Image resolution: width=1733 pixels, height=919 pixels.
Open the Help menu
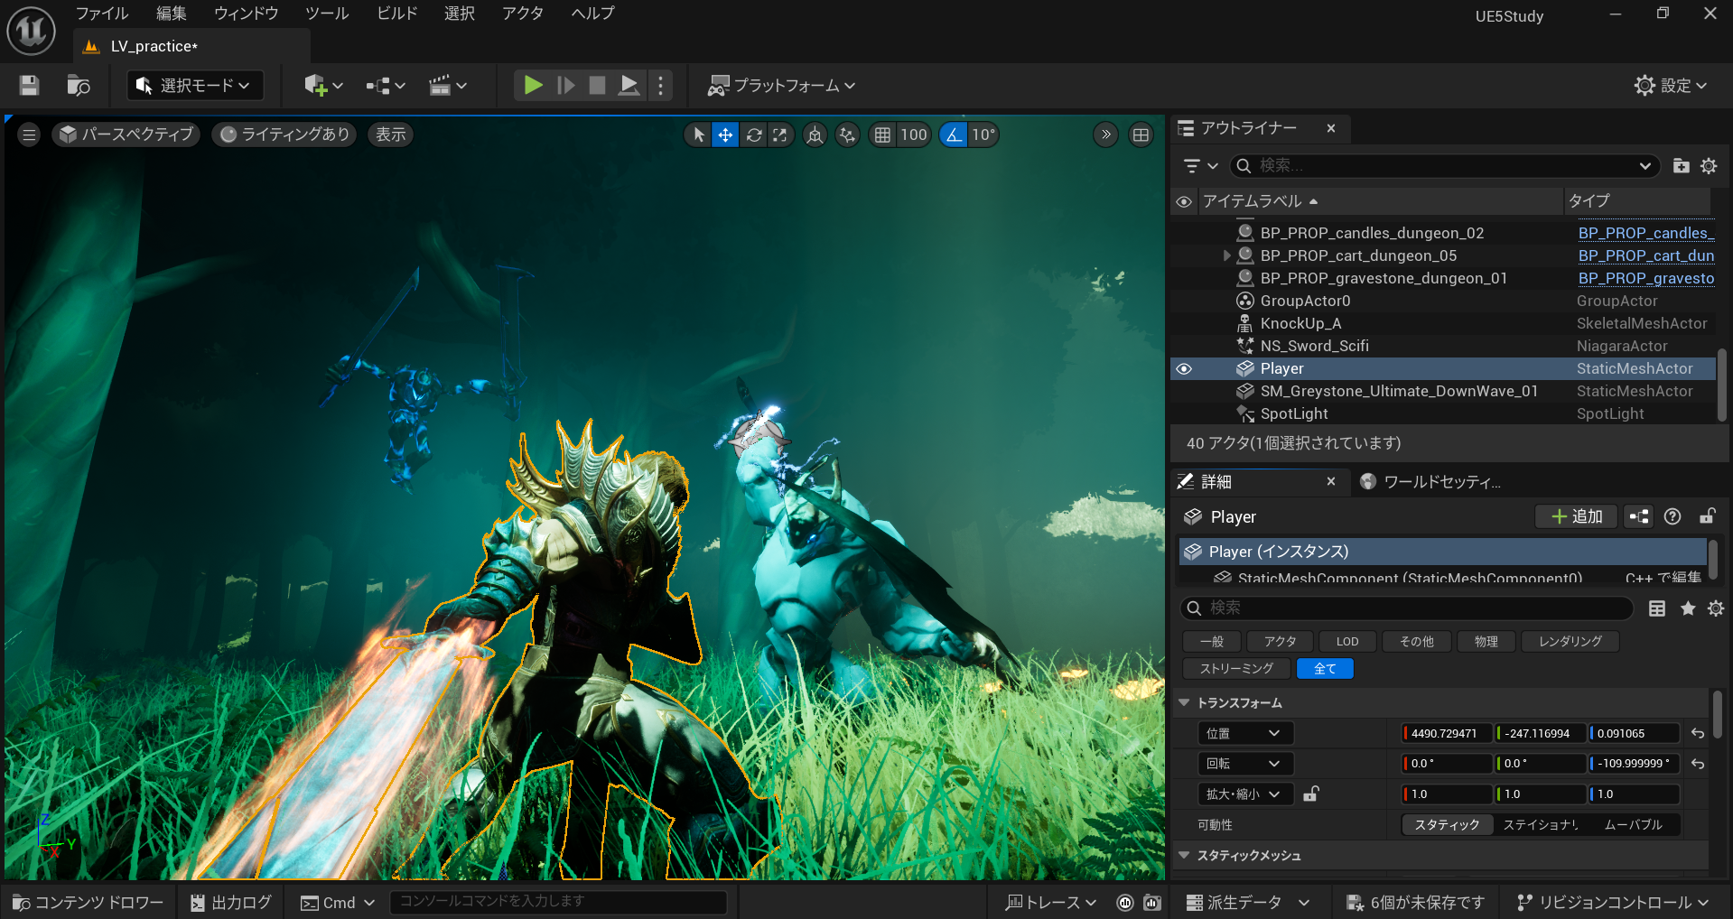click(593, 14)
